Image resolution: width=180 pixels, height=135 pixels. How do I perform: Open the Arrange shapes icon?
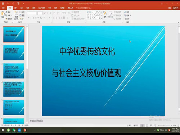pyautogui.click(x=105, y=13)
